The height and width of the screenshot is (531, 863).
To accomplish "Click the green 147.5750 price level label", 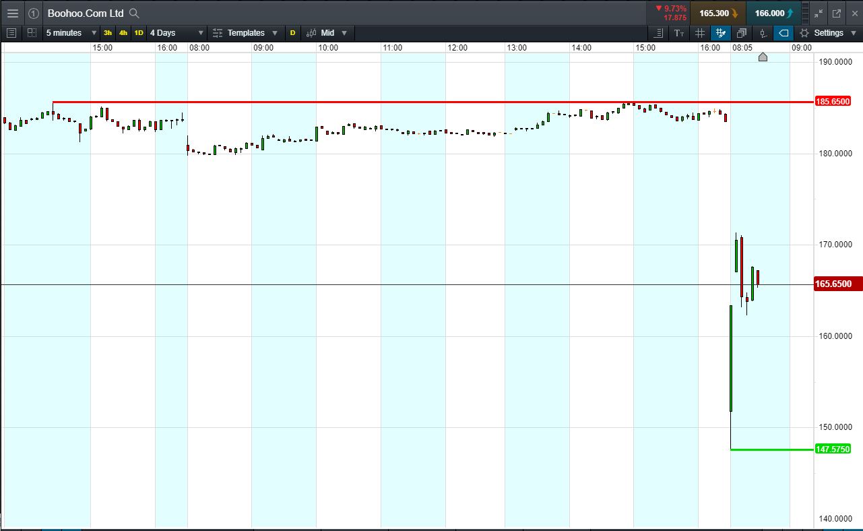I will pos(833,449).
